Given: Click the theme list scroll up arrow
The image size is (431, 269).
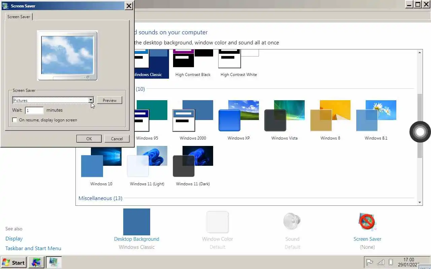Looking at the screenshot, I should (420, 52).
